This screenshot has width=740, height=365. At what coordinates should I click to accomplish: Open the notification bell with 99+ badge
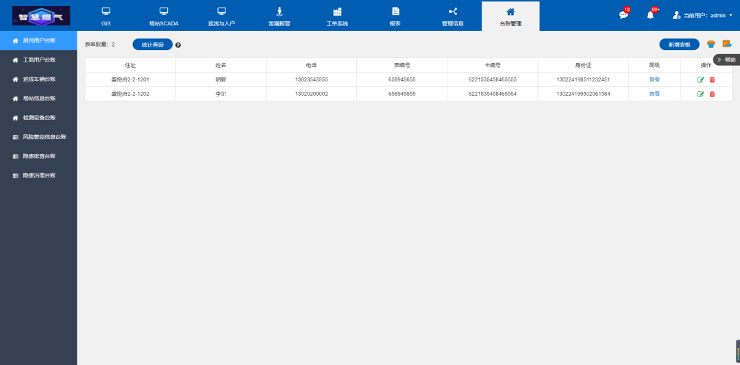tap(650, 14)
